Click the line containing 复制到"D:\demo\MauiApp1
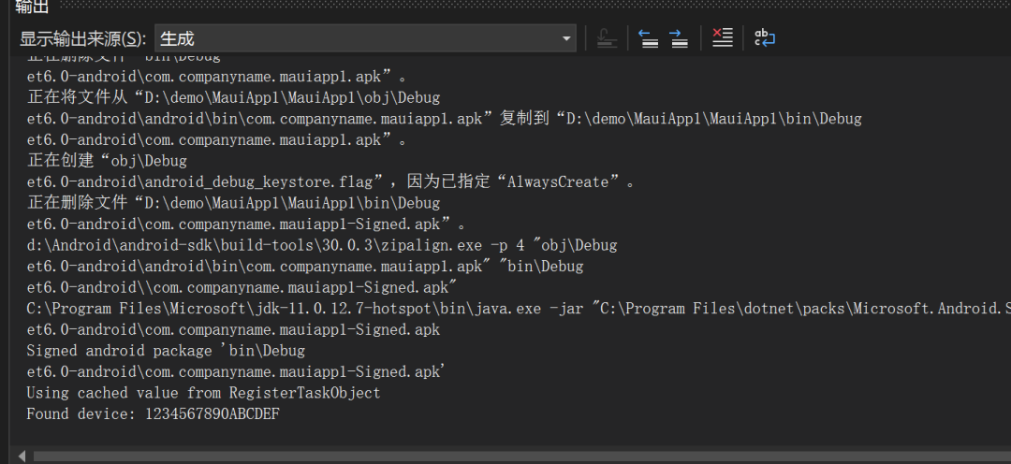Viewport: 1011px width, 464px height. click(x=445, y=119)
